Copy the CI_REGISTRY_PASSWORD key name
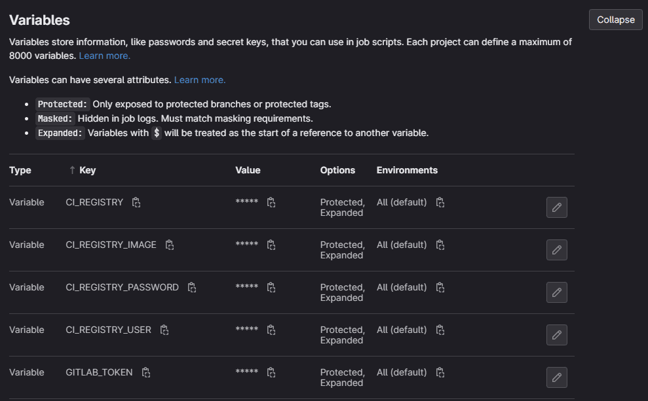 point(192,288)
